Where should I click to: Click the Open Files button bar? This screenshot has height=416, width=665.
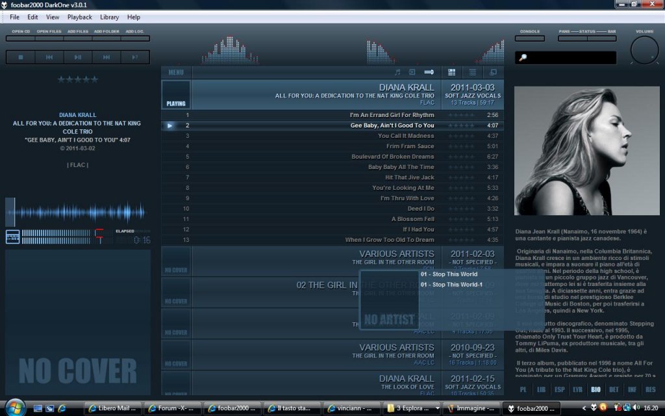click(49, 38)
